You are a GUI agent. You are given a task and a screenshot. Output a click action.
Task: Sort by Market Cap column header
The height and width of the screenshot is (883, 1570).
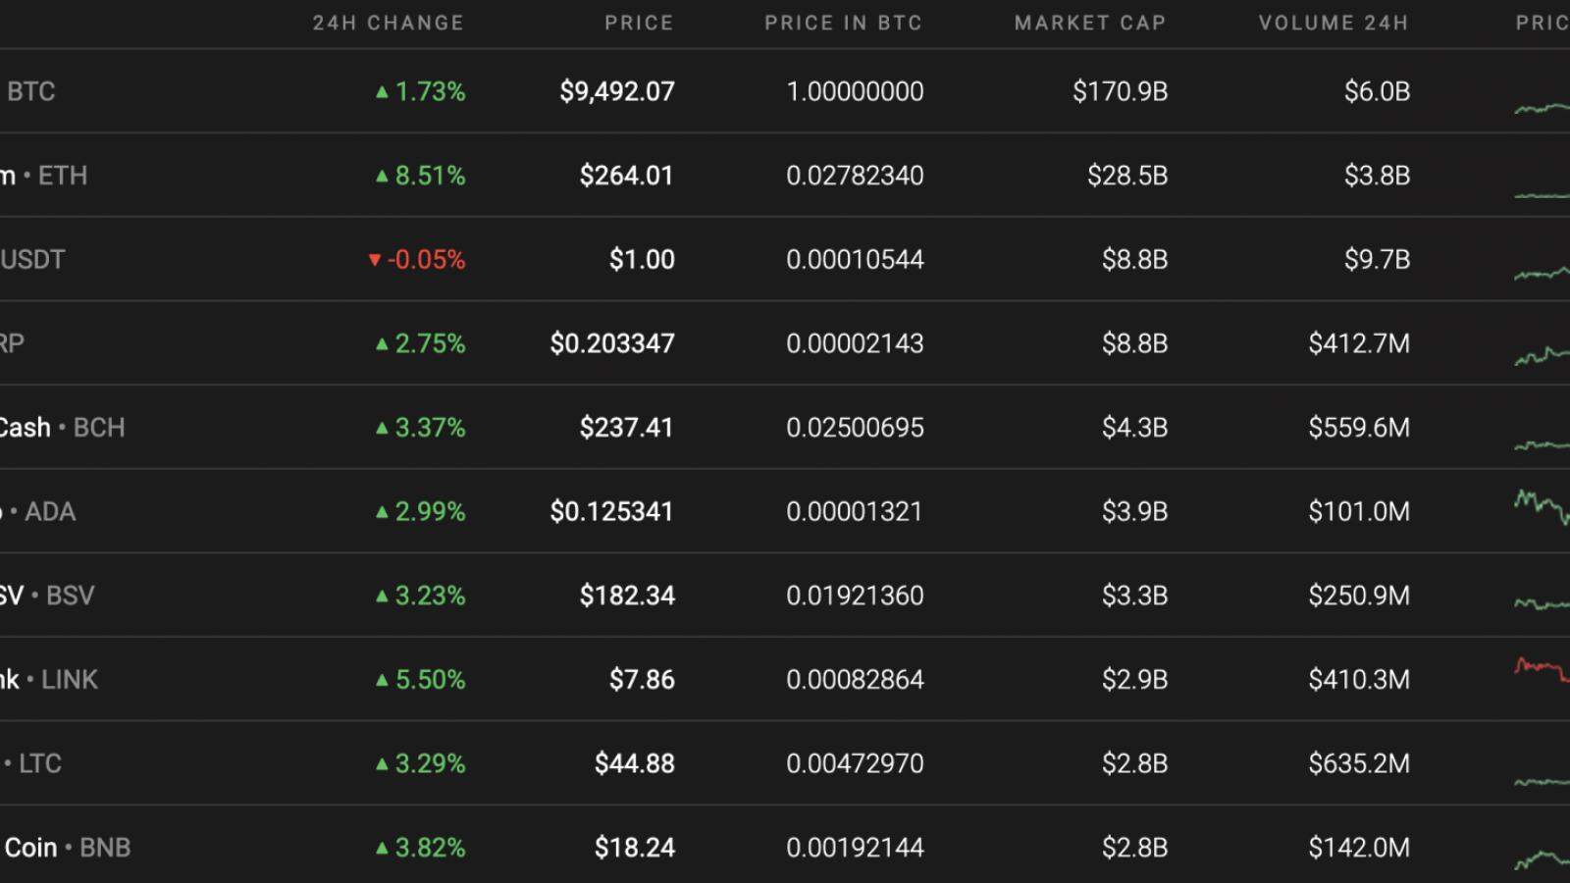pyautogui.click(x=1090, y=23)
